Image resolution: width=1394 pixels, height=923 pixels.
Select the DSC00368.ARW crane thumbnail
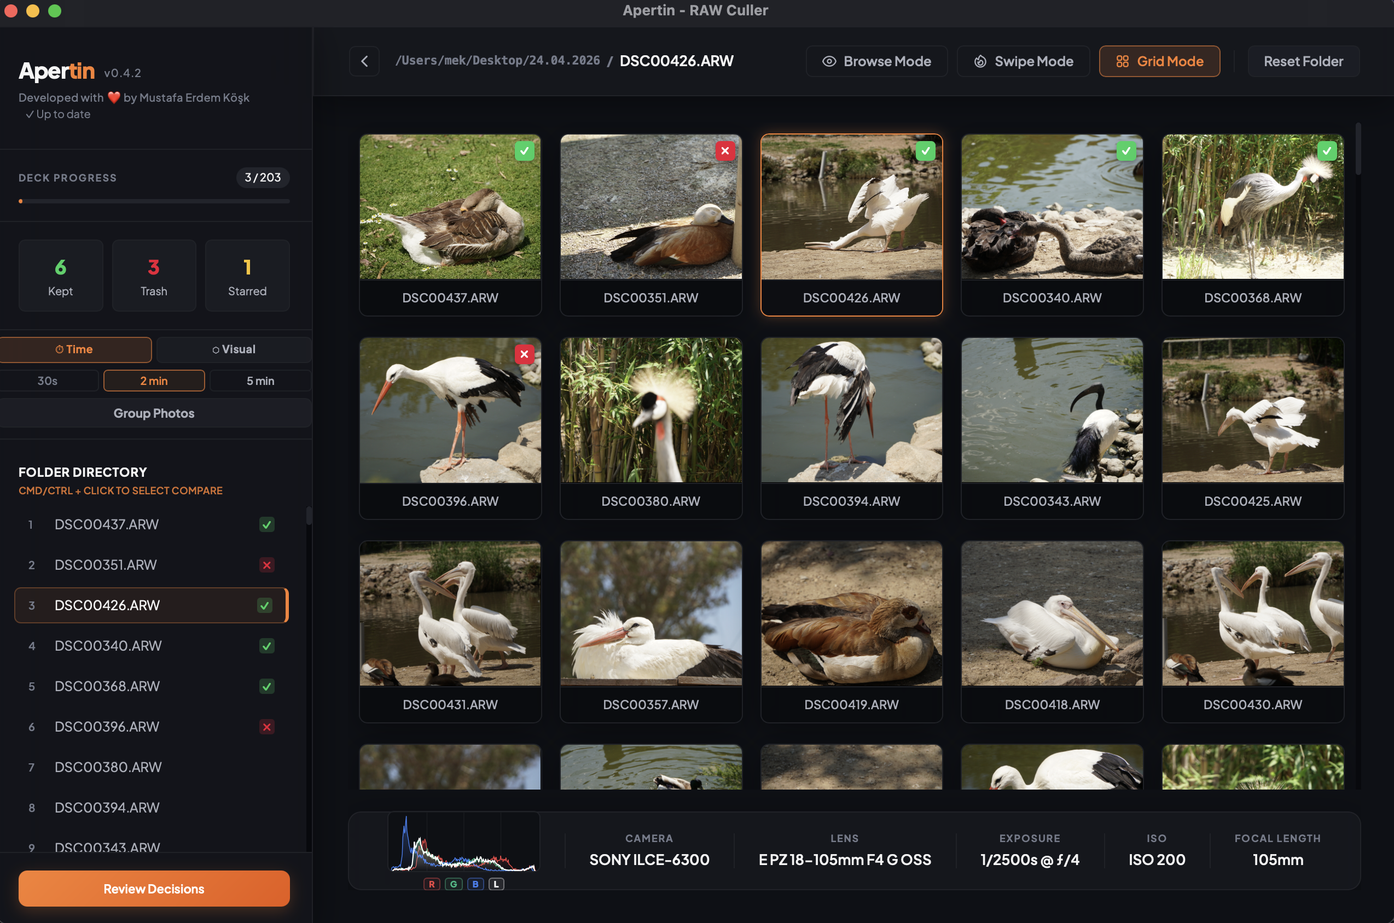pos(1253,207)
